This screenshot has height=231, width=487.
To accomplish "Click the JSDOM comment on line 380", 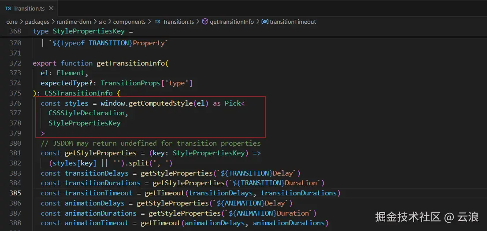I will [151, 143].
